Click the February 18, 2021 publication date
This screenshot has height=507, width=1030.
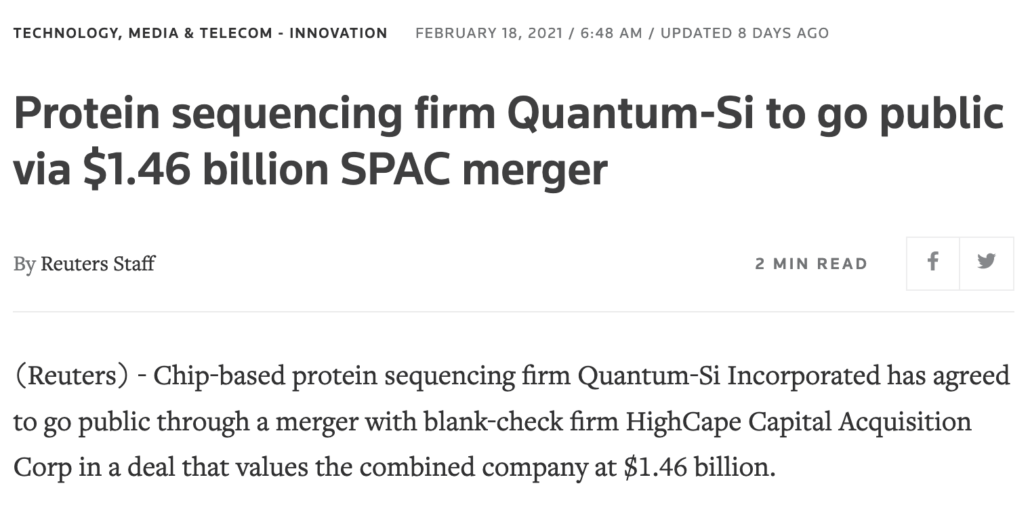[x=489, y=33]
